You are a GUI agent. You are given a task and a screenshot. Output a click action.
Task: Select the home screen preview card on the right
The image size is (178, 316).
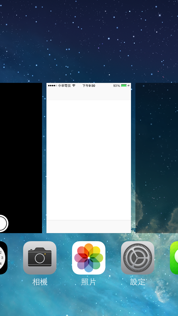pos(157,158)
